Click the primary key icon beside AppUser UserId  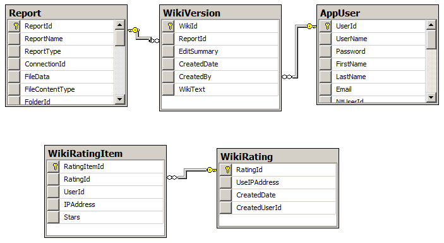pos(327,26)
